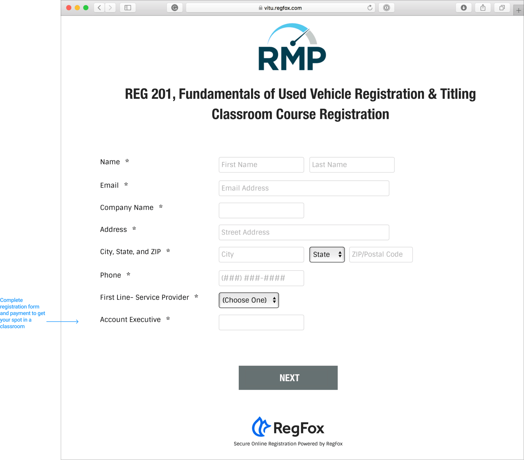524x460 pixels.
Task: Click the Street Address field
Action: point(304,232)
